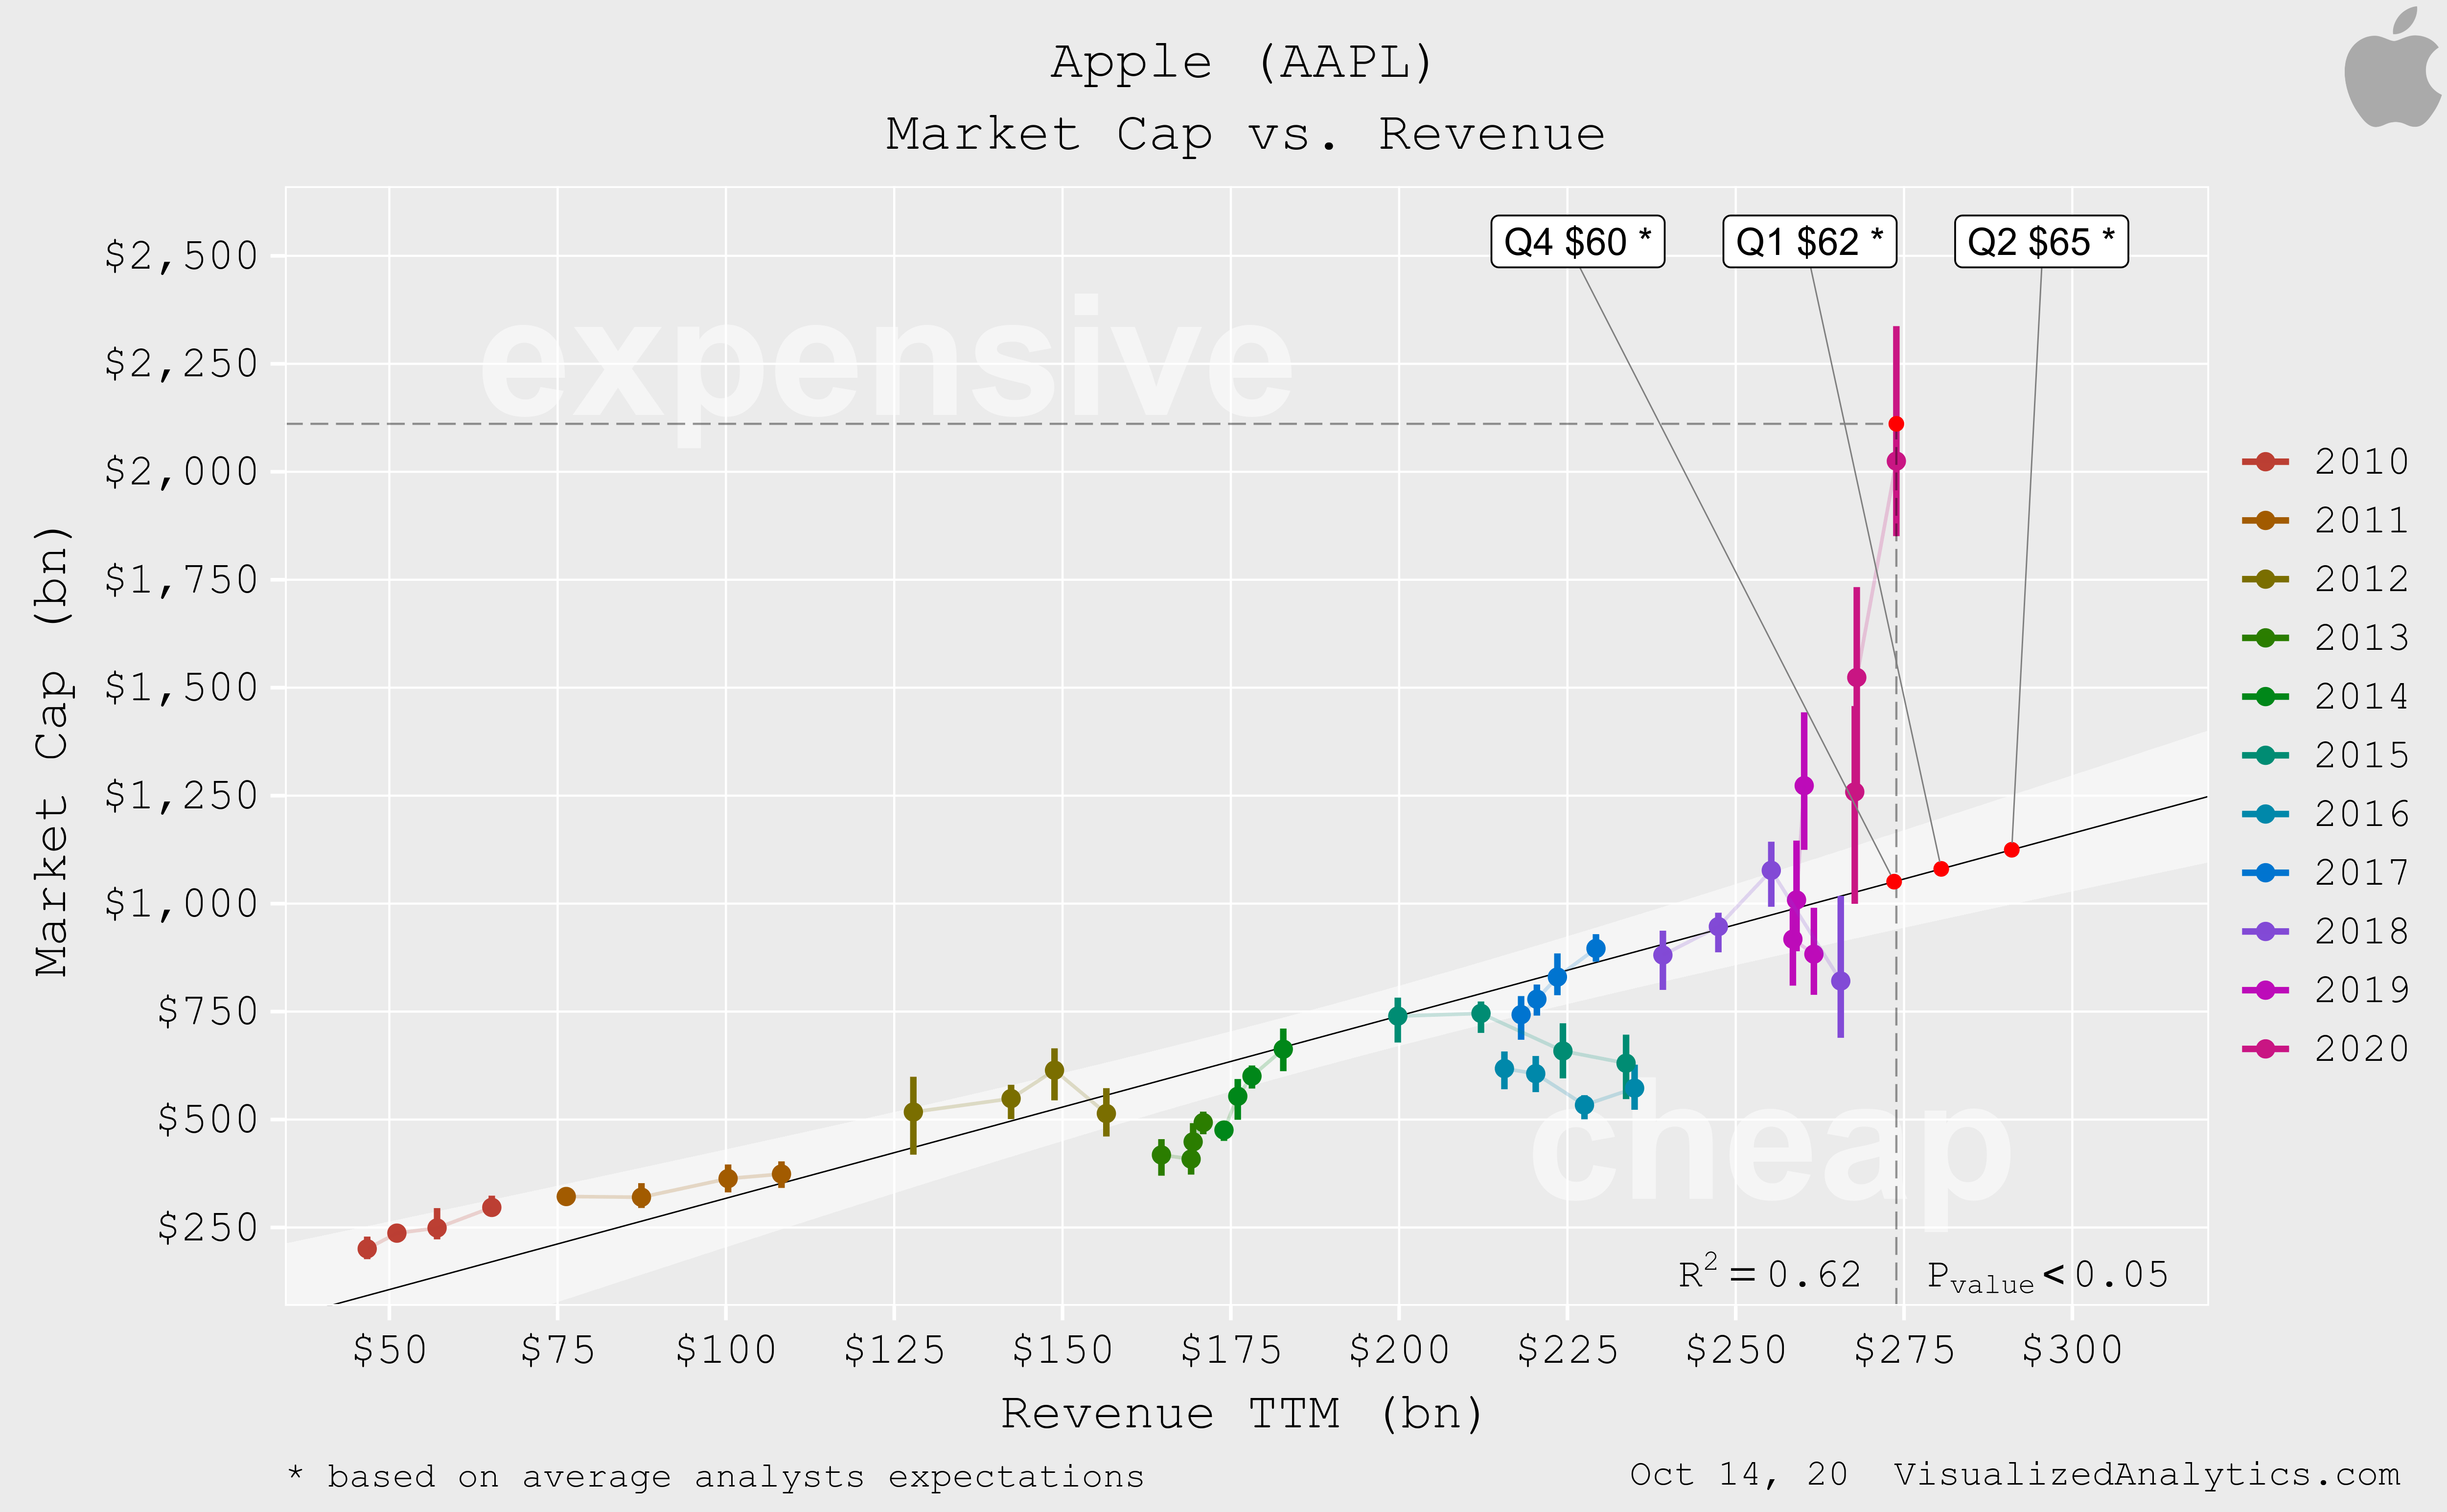Click the $200 revenue tick label
The image size is (2447, 1512).
click(1399, 1350)
